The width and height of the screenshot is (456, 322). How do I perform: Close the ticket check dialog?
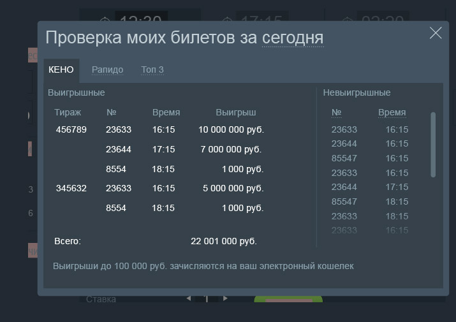click(436, 33)
